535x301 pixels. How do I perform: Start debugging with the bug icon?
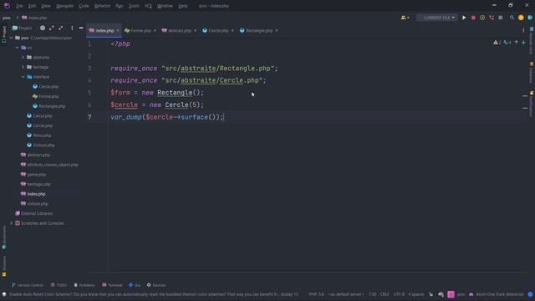pyautogui.click(x=473, y=18)
